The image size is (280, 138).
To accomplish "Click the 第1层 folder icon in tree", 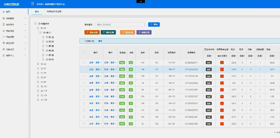I will tap(47, 37).
